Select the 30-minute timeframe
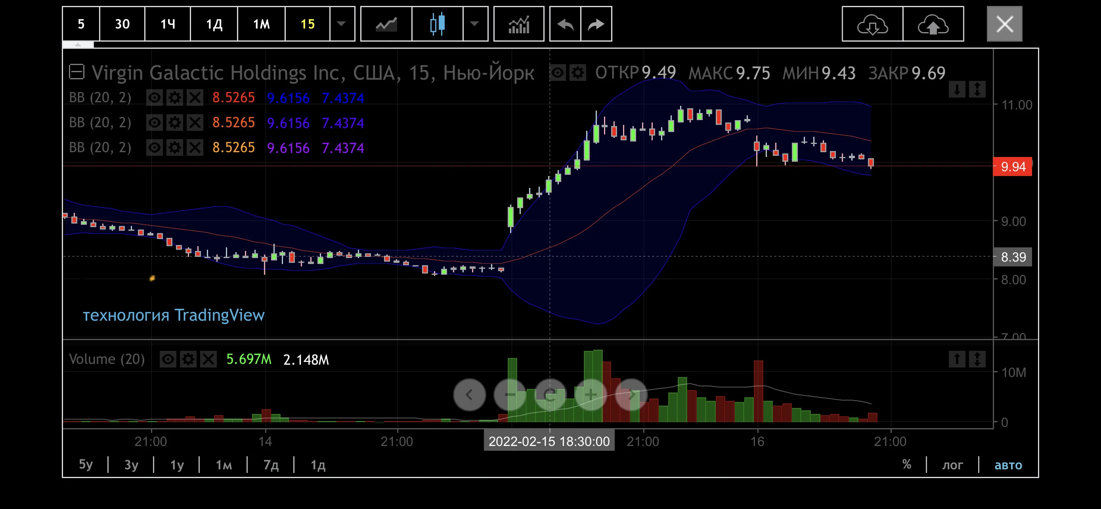 point(122,24)
